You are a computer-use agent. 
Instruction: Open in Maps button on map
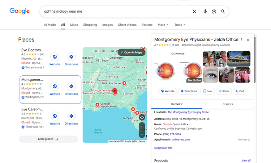coord(132,52)
